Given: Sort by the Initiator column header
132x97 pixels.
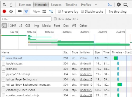Looking at the screenshot, I should 86,52.
